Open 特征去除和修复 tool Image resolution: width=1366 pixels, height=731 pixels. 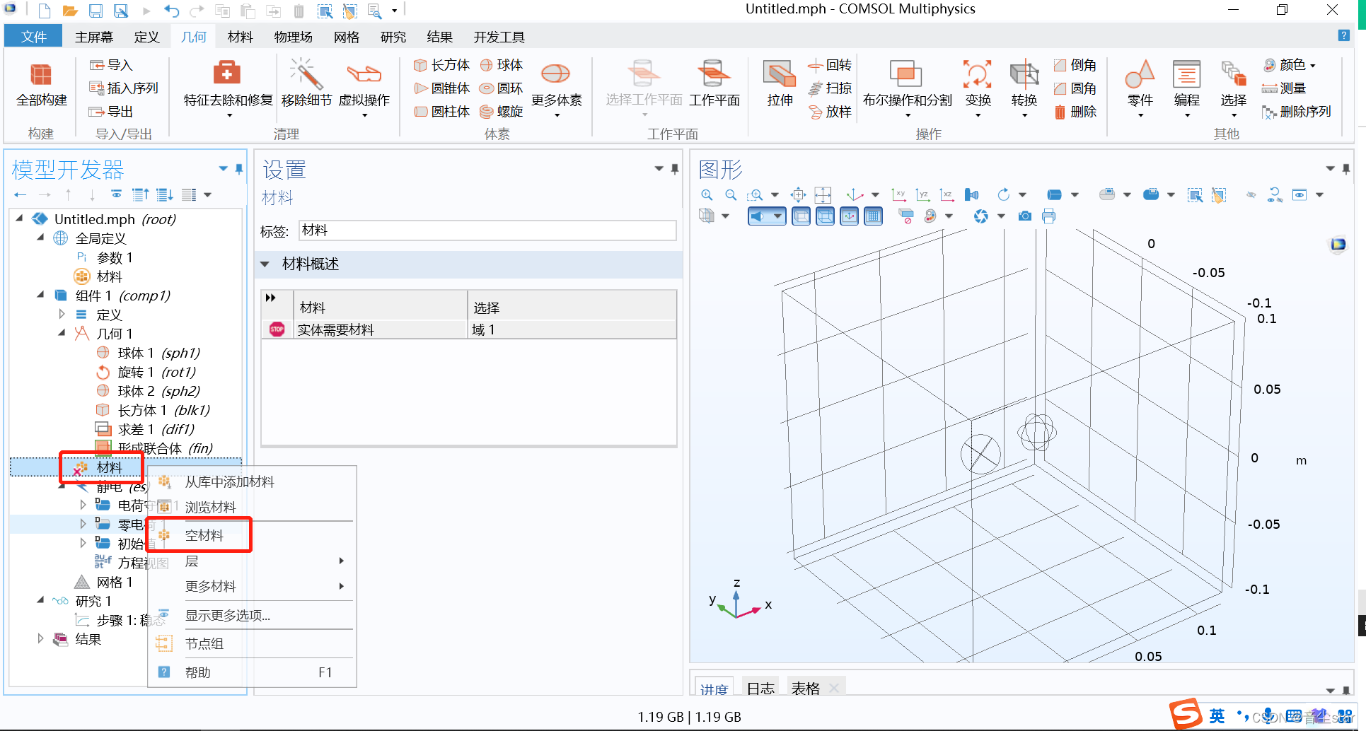(x=228, y=88)
